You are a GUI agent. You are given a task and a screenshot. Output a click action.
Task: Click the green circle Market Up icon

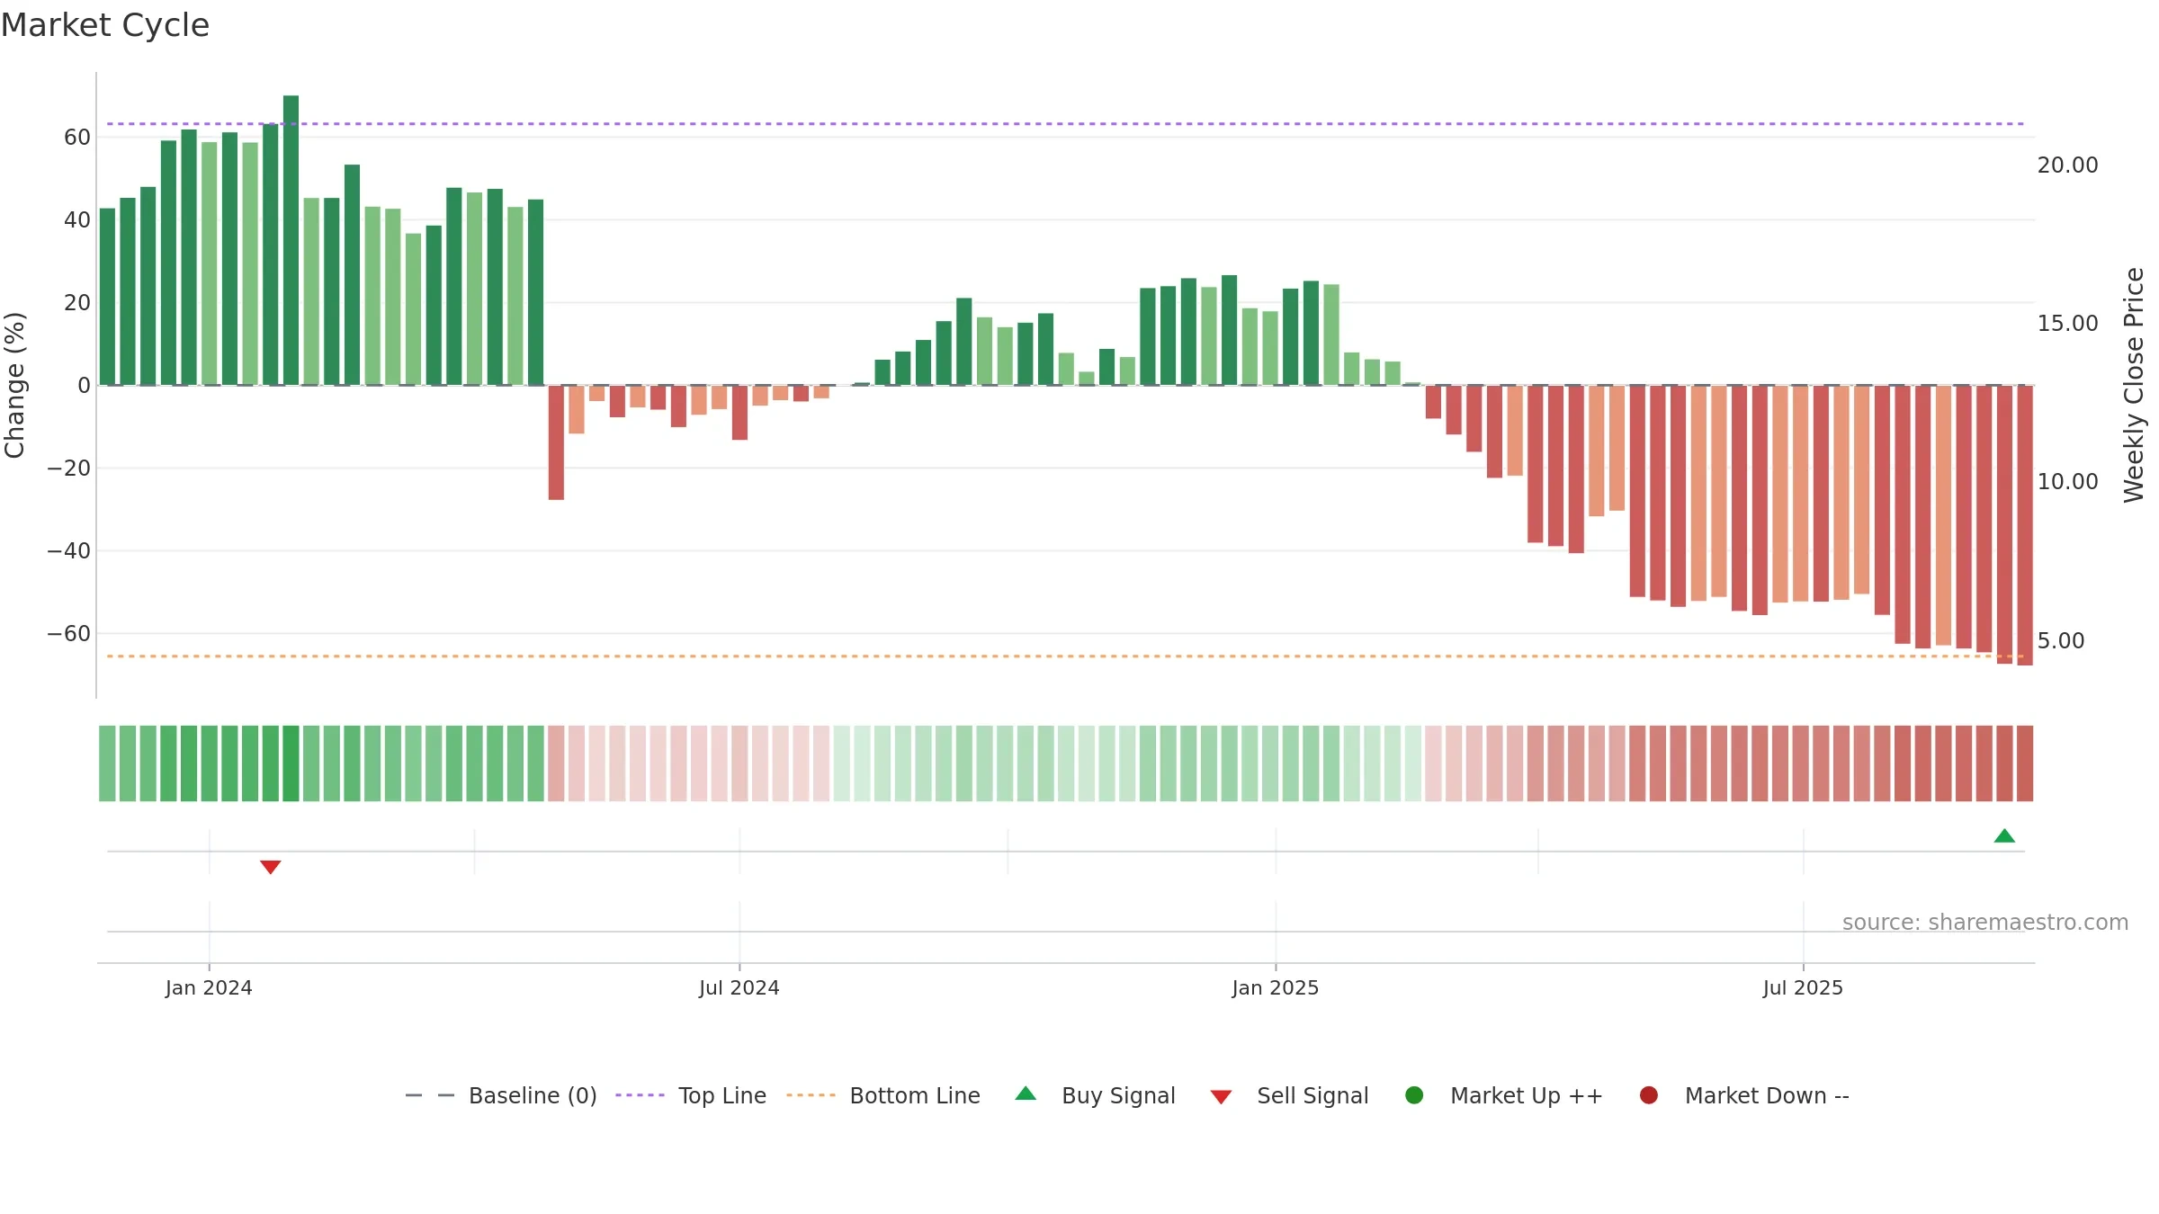pyautogui.click(x=1414, y=1095)
